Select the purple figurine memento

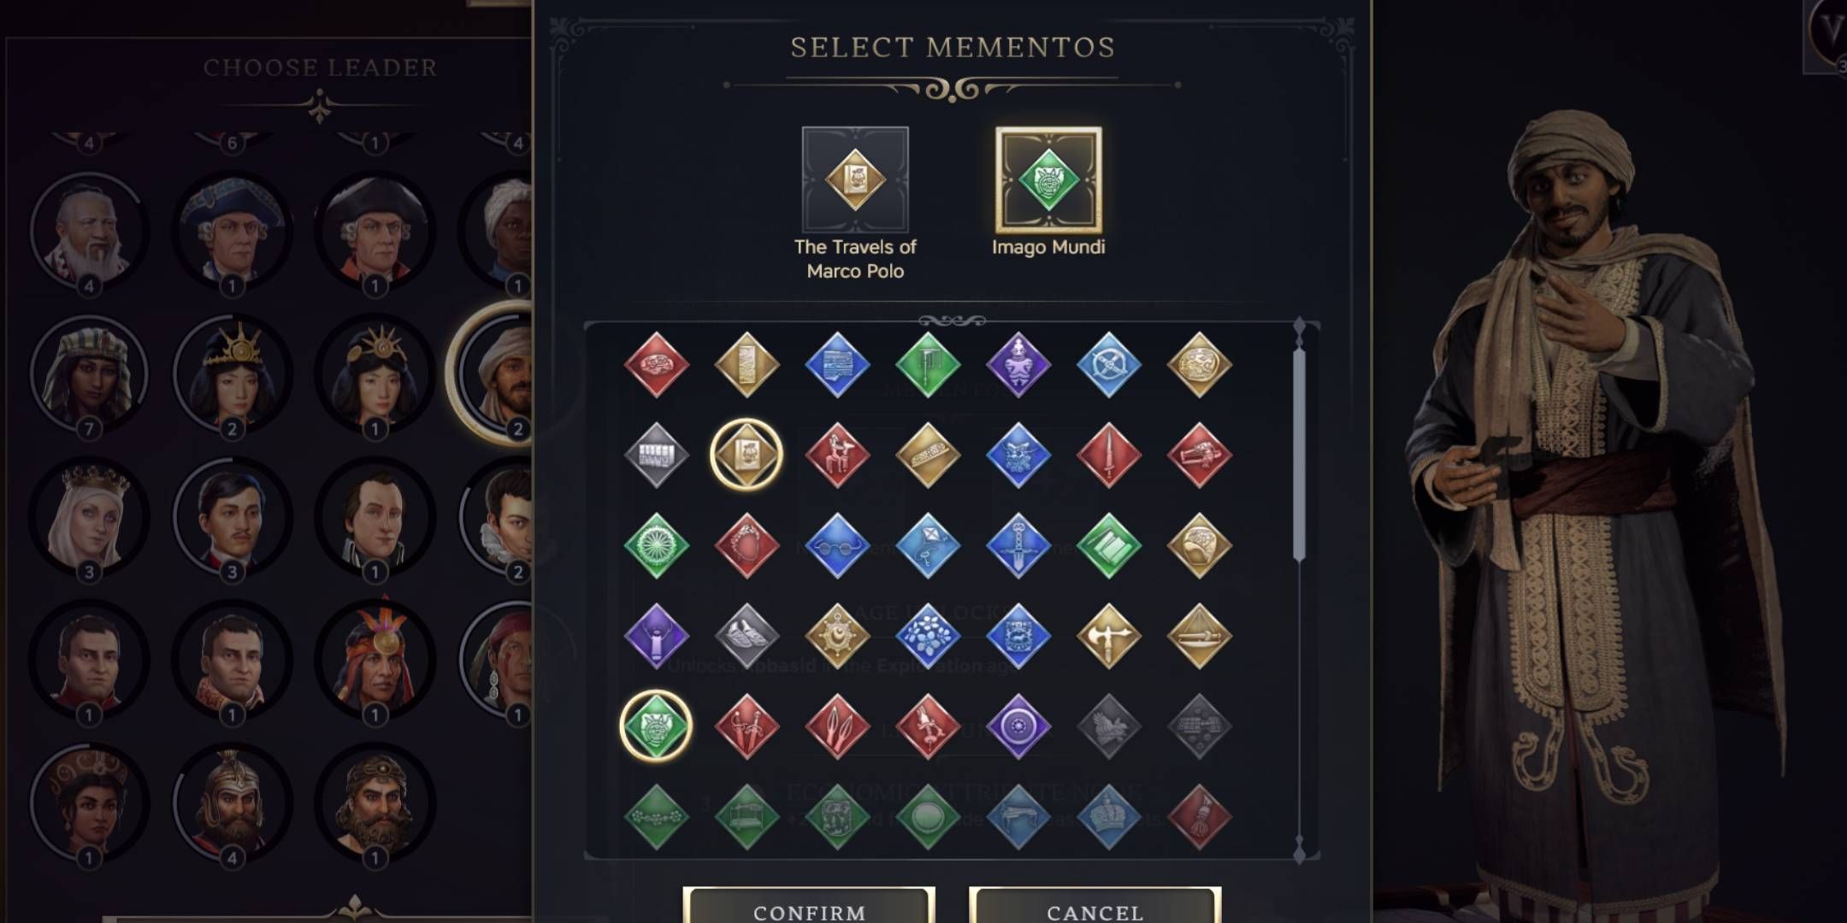(x=1018, y=365)
